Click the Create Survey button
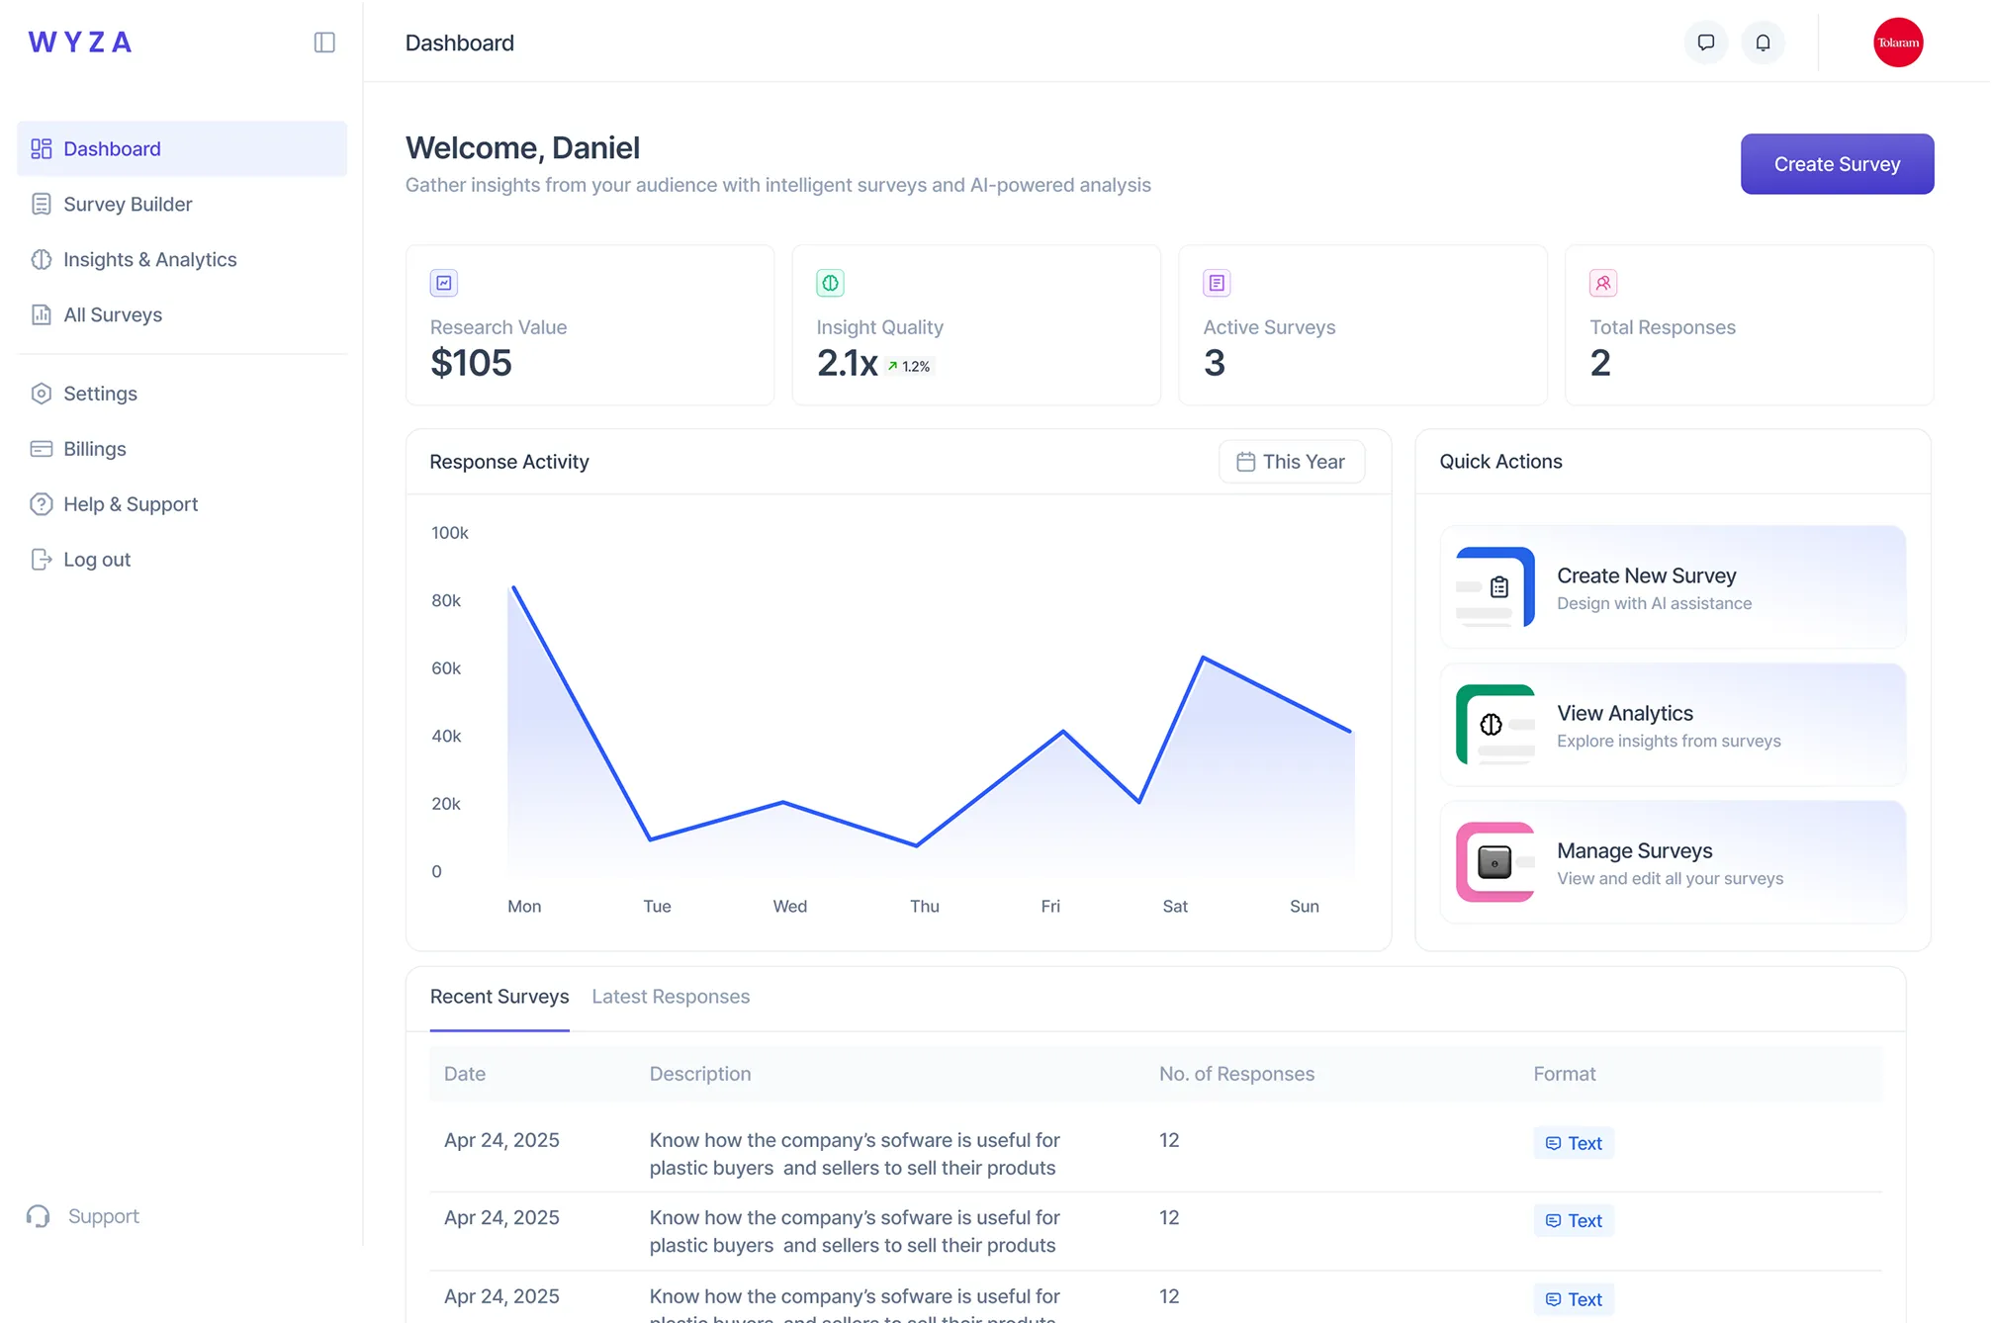Image resolution: width=1992 pixels, height=1323 pixels. click(x=1837, y=163)
